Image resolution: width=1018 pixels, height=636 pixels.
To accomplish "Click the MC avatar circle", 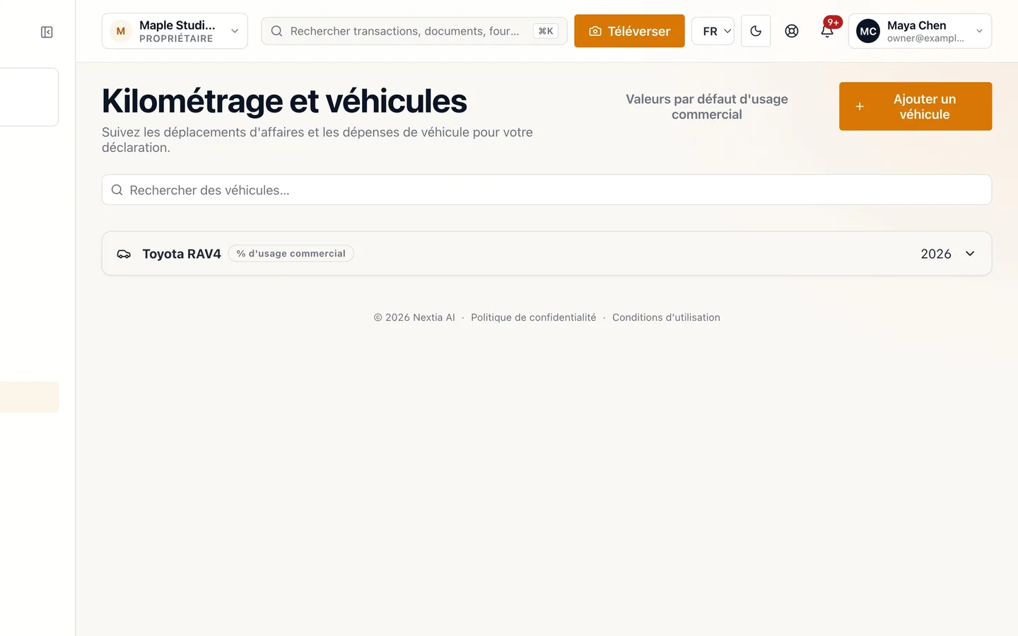I will point(868,31).
